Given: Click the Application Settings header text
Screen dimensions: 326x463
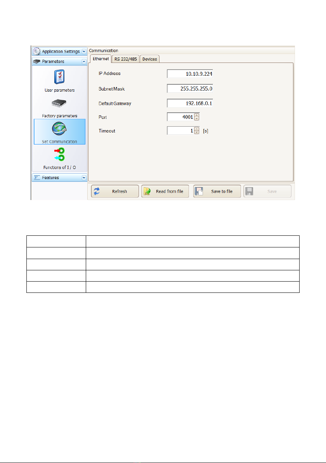Looking at the screenshot, I should 61,51.
